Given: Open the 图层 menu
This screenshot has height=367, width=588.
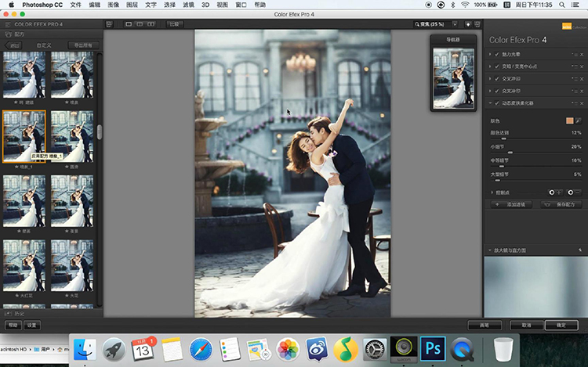Looking at the screenshot, I should [132, 5].
